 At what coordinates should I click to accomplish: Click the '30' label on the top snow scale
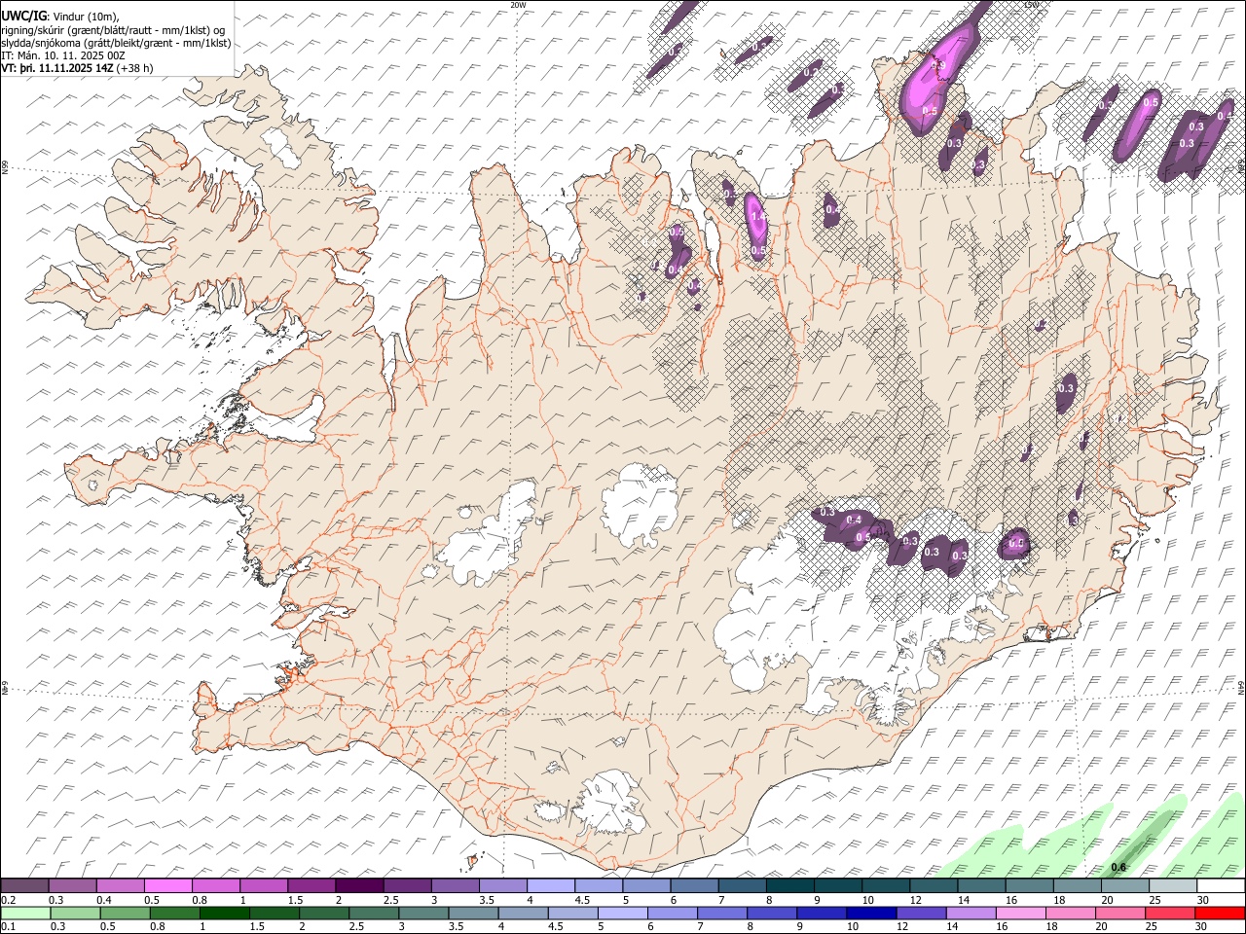pyautogui.click(x=1203, y=900)
